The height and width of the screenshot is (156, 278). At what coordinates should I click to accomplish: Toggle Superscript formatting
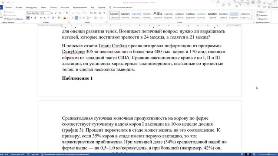[x=48, y=18]
